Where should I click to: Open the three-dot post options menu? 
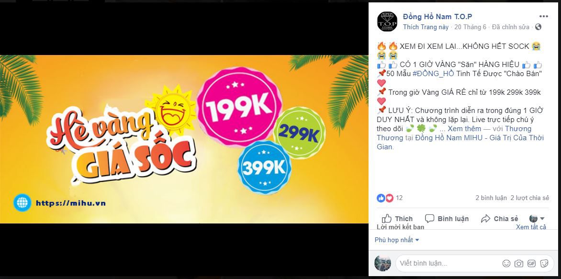543,16
